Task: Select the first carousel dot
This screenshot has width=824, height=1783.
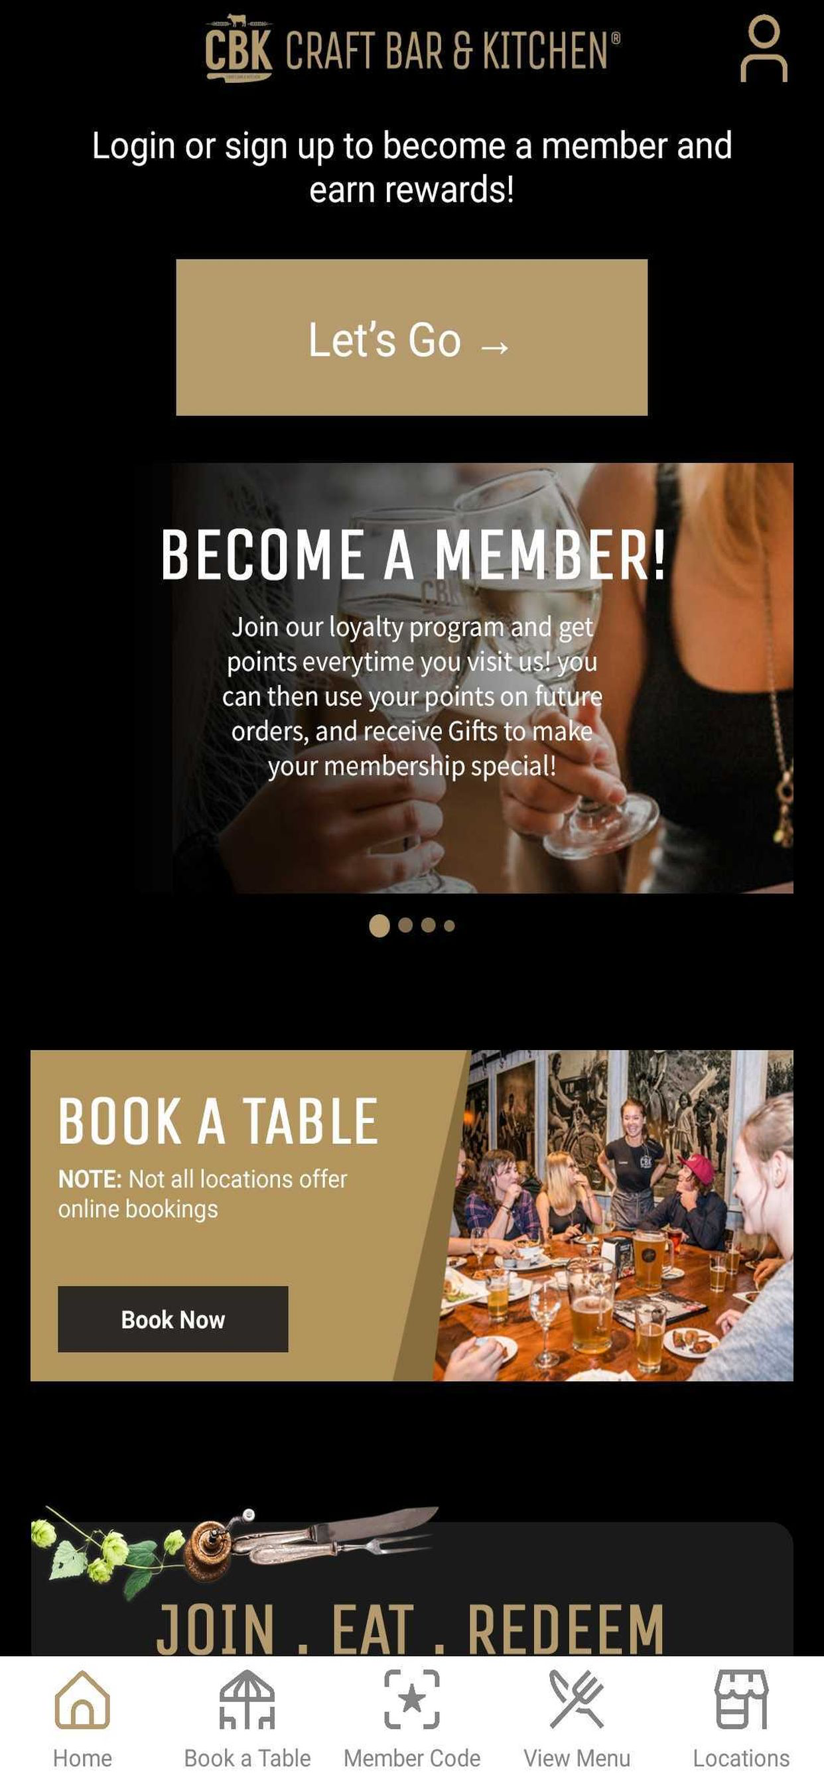Action: point(379,925)
